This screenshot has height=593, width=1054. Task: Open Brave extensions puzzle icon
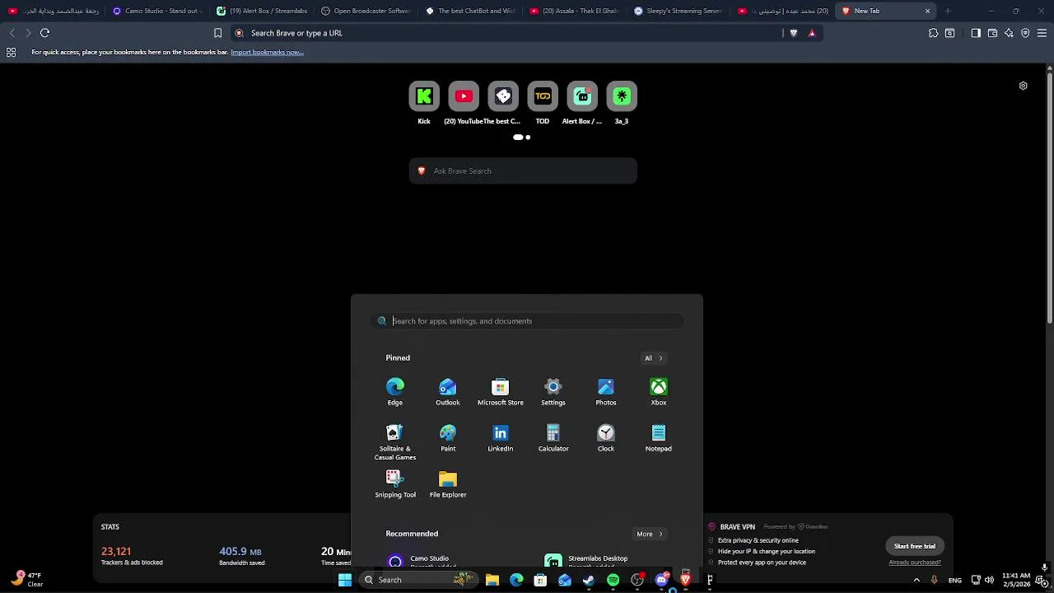pos(933,33)
